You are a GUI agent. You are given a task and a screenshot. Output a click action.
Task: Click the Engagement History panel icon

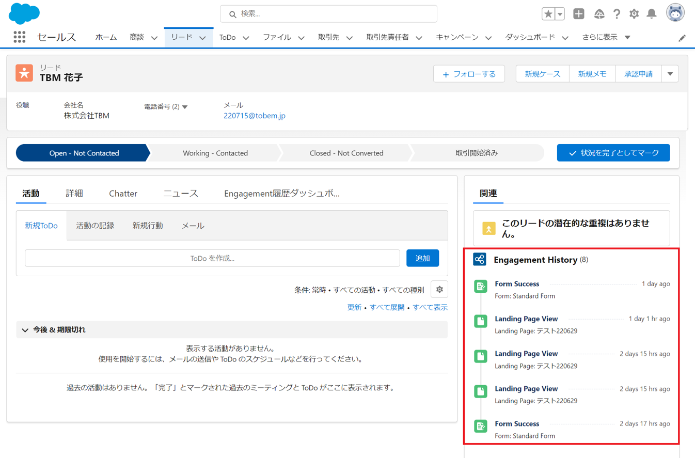(480, 259)
